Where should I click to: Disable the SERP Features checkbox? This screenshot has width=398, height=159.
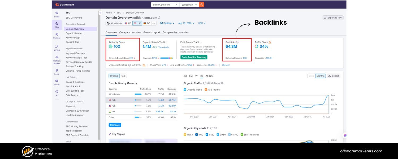pyautogui.click(x=242, y=135)
